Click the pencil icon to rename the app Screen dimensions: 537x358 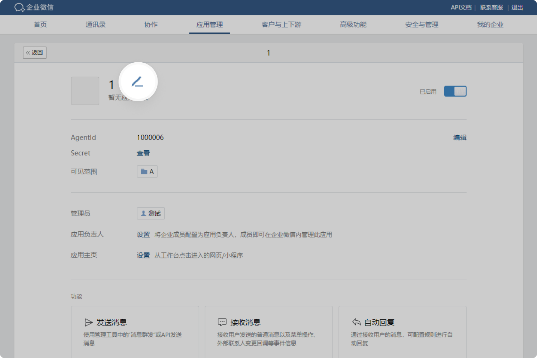(x=138, y=82)
